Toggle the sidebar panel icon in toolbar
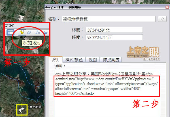This screenshot has height=117, width=170. click(10, 32)
